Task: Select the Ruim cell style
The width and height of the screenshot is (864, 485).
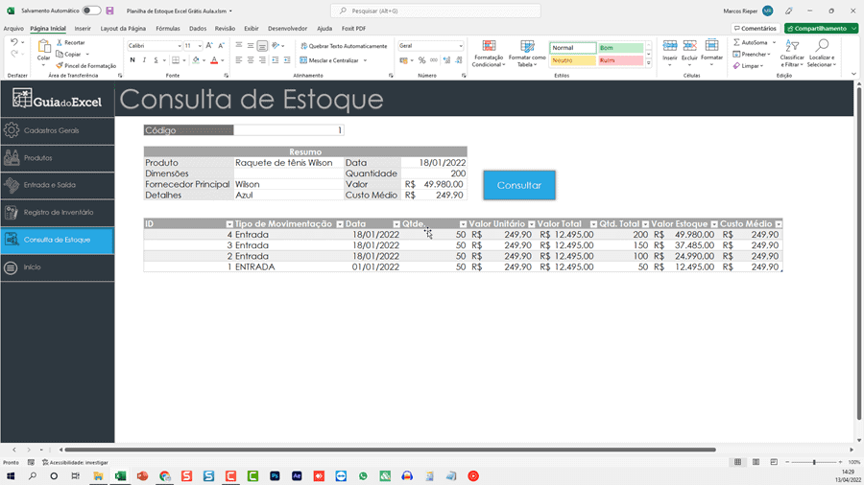Action: pos(620,60)
